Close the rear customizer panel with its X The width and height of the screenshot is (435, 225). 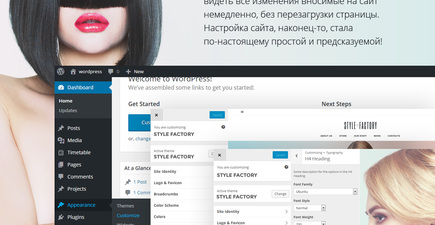(x=156, y=115)
